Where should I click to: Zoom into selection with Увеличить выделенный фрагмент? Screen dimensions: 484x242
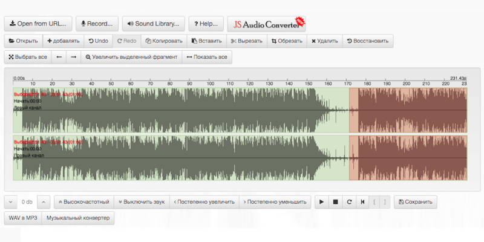click(x=131, y=57)
